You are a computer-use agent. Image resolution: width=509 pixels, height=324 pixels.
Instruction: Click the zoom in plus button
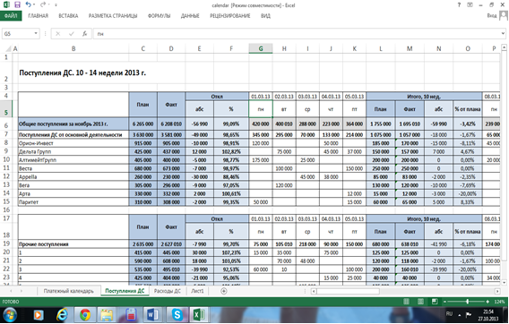point(487,302)
